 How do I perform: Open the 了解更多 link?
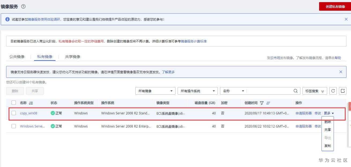168,72
